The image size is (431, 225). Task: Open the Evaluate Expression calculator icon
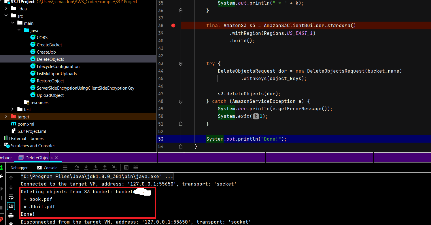coord(126,167)
